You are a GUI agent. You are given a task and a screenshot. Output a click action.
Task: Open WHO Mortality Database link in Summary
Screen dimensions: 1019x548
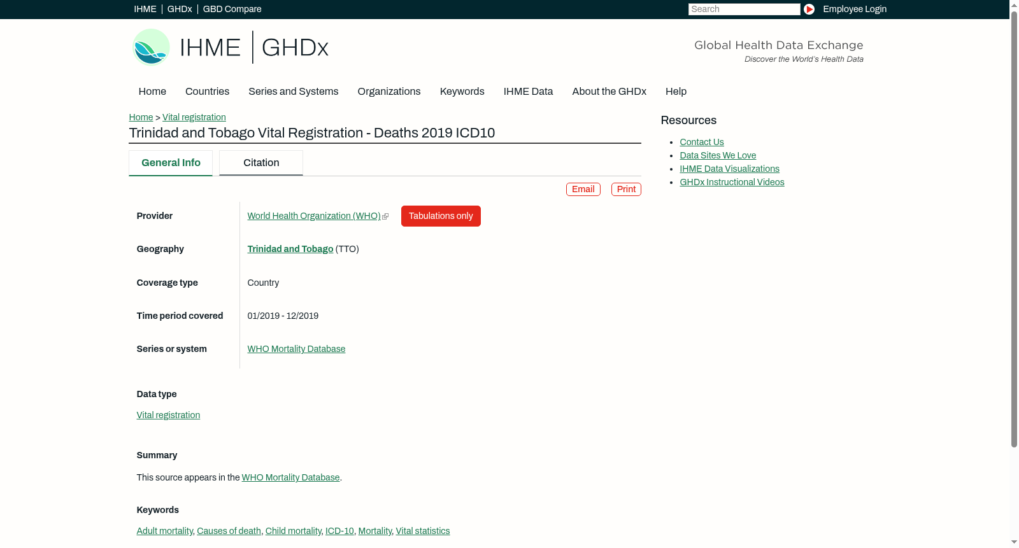point(291,478)
